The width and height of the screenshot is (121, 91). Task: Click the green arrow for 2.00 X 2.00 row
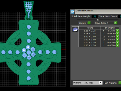tap(117, 37)
